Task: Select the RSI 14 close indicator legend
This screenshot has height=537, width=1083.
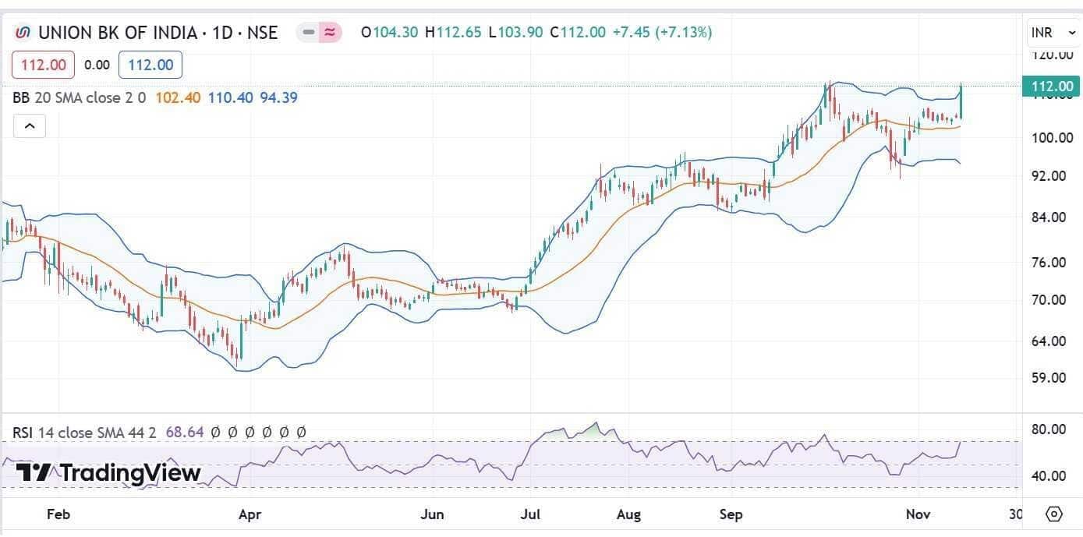Action: pos(84,432)
